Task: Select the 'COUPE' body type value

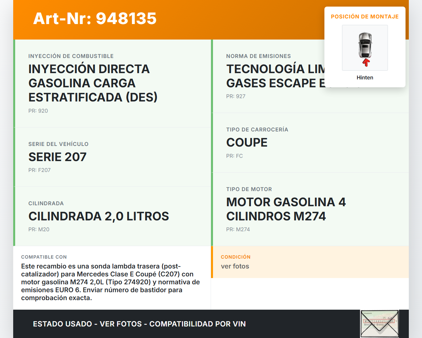Action: click(x=247, y=142)
